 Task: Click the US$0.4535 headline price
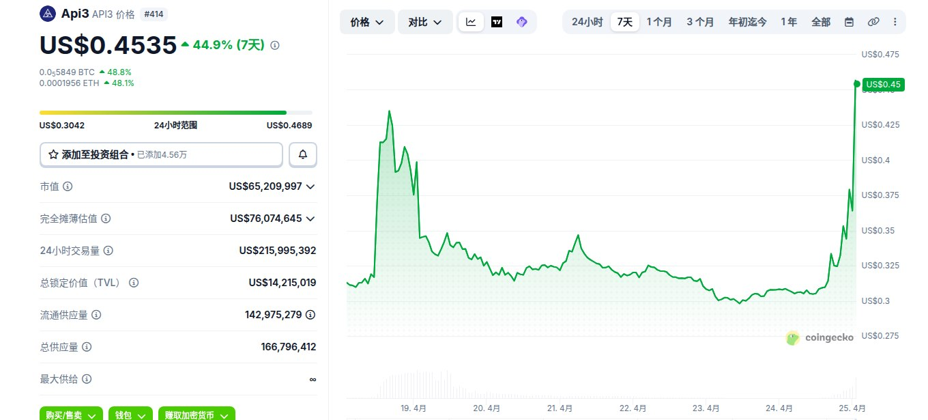108,44
